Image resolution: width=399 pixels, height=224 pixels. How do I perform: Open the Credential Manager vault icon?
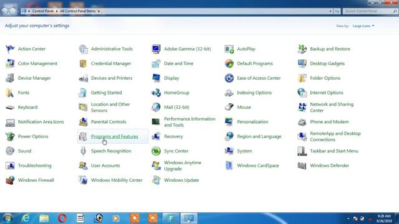(83, 63)
